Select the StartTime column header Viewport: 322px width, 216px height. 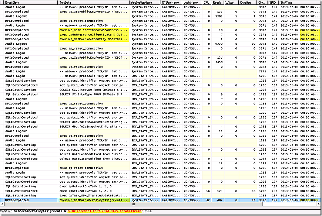[x=300, y=3]
